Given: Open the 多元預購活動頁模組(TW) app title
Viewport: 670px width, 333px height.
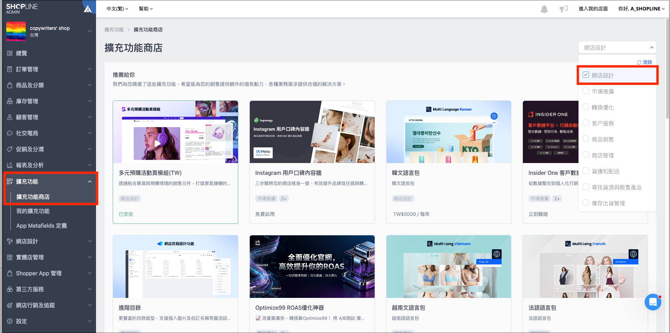Looking at the screenshot, I should (x=150, y=173).
